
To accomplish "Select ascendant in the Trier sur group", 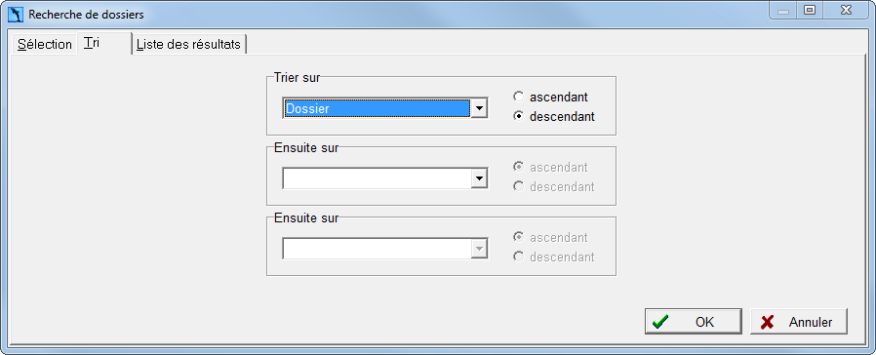I will tap(550, 98).
